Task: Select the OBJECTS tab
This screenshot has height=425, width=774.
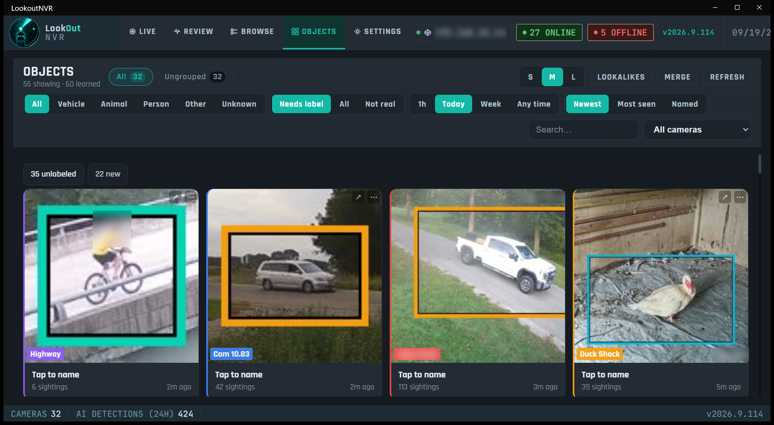Action: point(314,32)
